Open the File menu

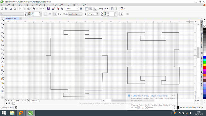[x=3, y=5]
